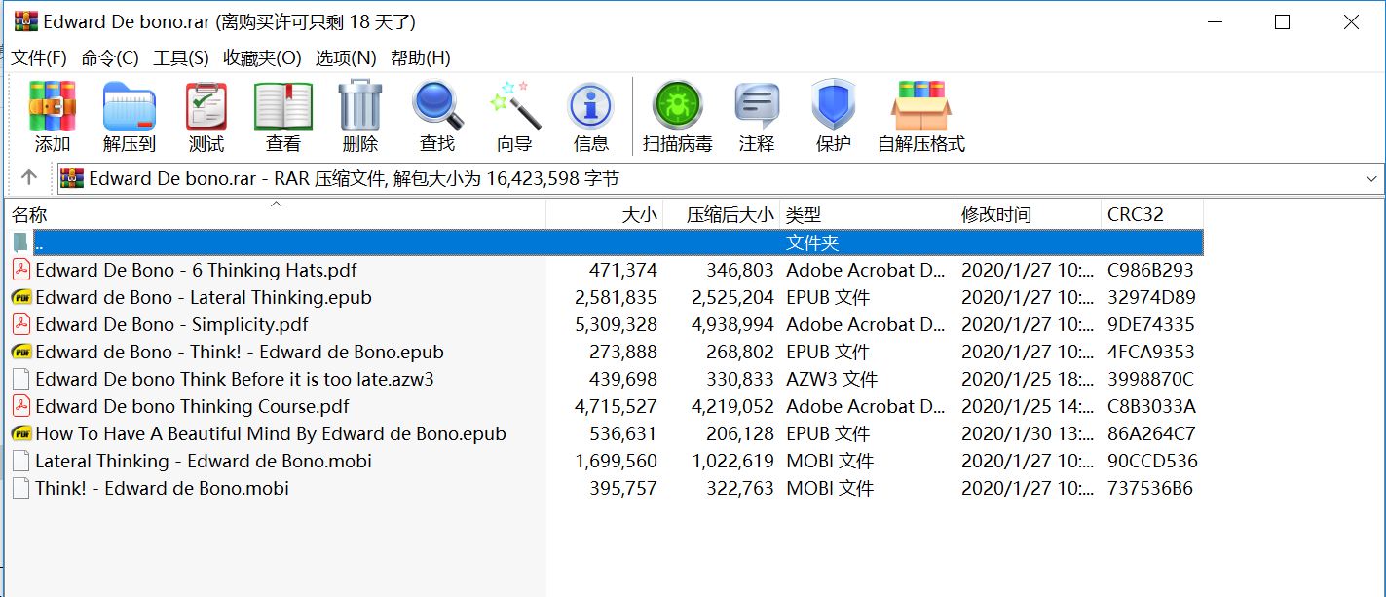Select Think! - Edward de Bono.mobi
This screenshot has height=597, width=1386.
[x=162, y=488]
